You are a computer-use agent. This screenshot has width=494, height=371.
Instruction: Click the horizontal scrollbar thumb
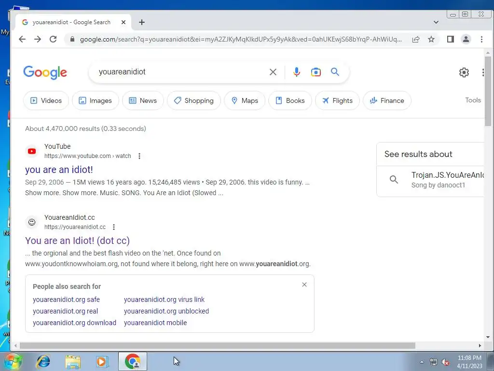218,346
